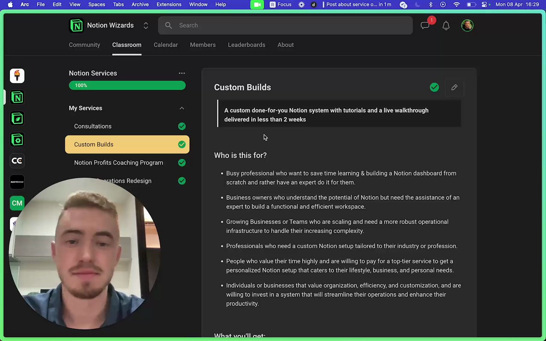
Task: Open the File menu
Action: (x=41, y=5)
